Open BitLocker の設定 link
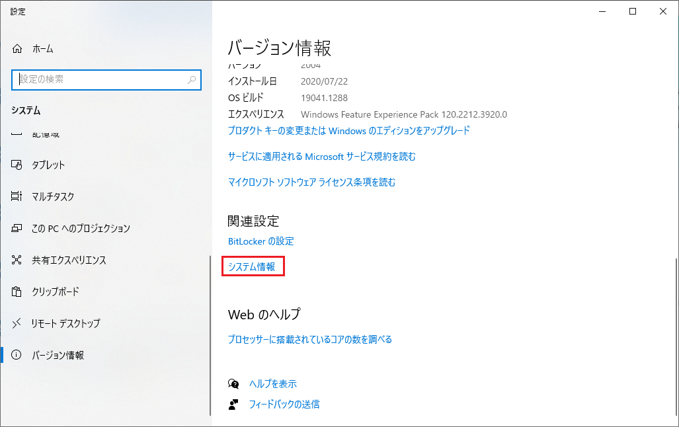 coord(260,242)
